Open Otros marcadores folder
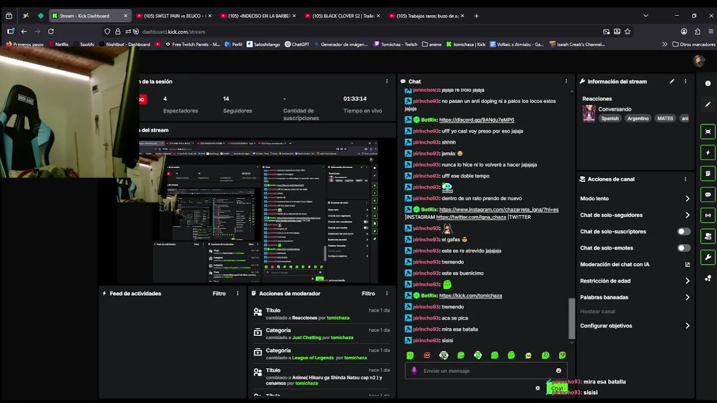Screen dimensions: 717x403 tap(693, 44)
